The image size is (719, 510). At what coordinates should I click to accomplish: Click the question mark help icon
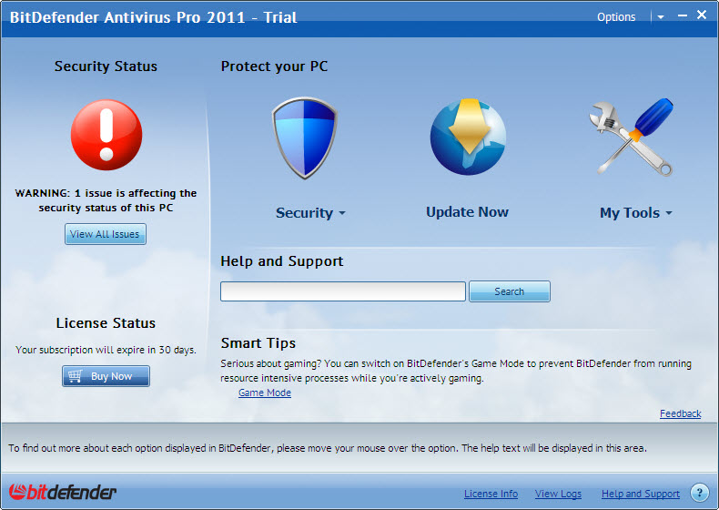pyautogui.click(x=699, y=493)
